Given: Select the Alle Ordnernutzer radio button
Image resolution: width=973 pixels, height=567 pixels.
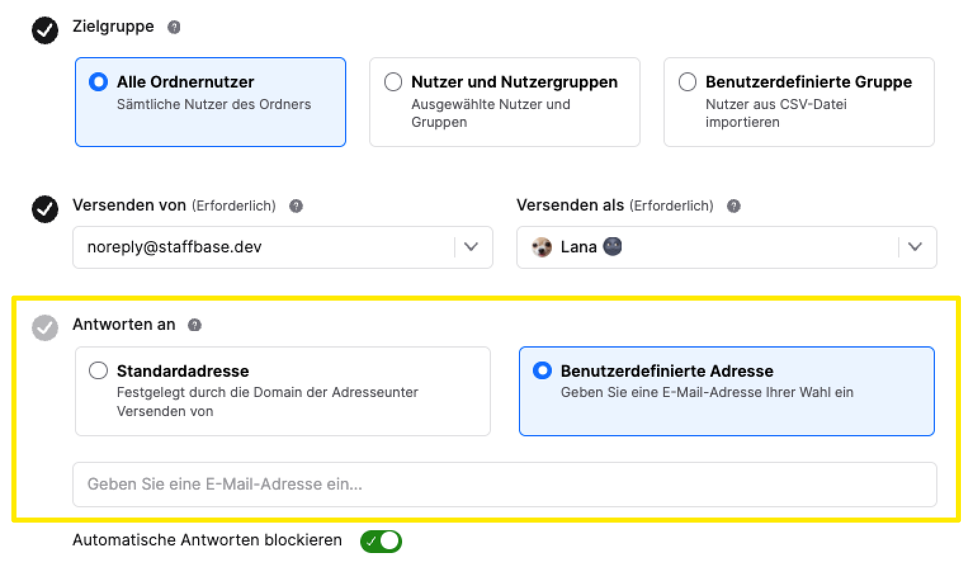Looking at the screenshot, I should [x=98, y=82].
